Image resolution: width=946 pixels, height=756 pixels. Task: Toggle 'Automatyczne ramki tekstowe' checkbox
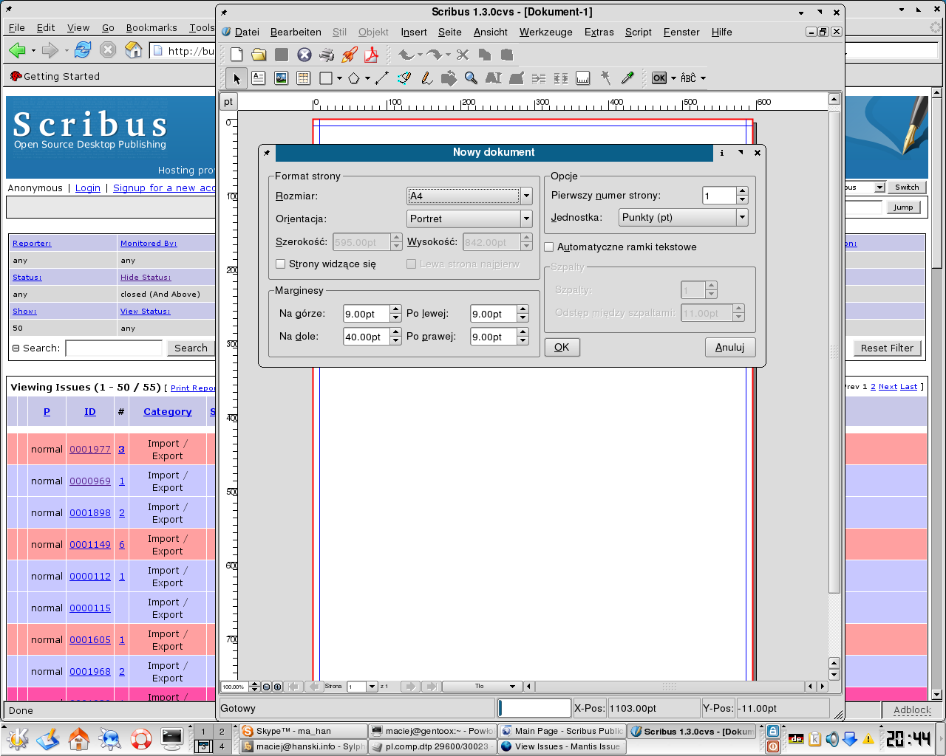pos(549,247)
